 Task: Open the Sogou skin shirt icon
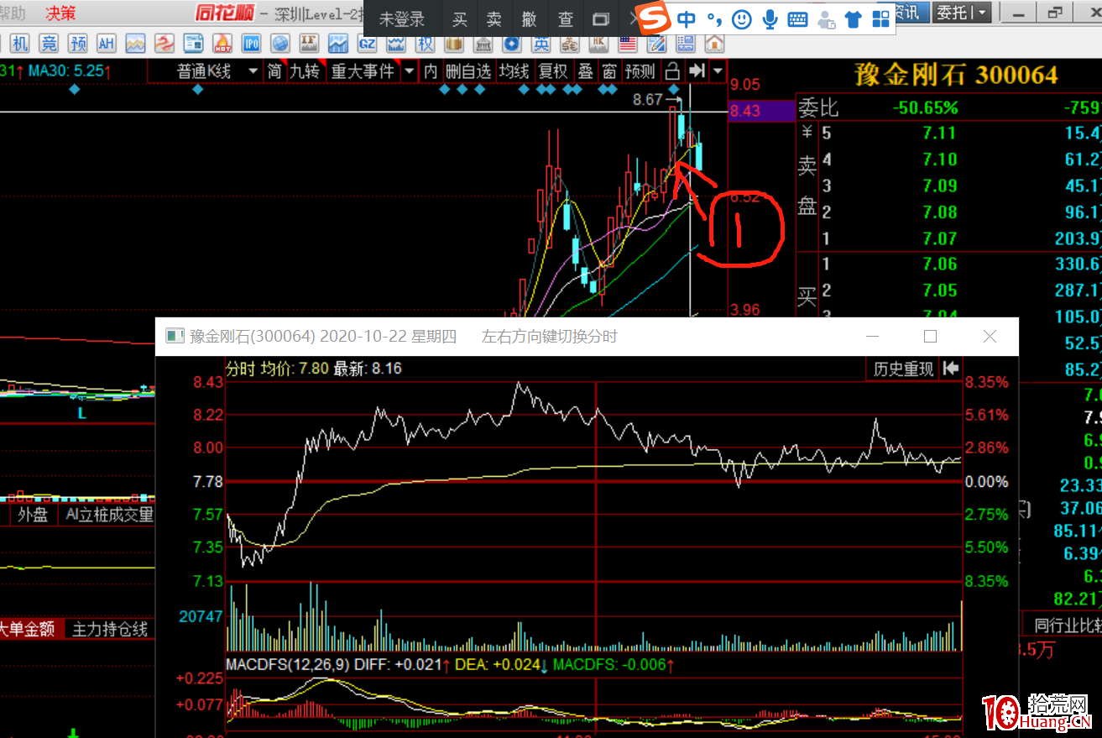coord(854,18)
